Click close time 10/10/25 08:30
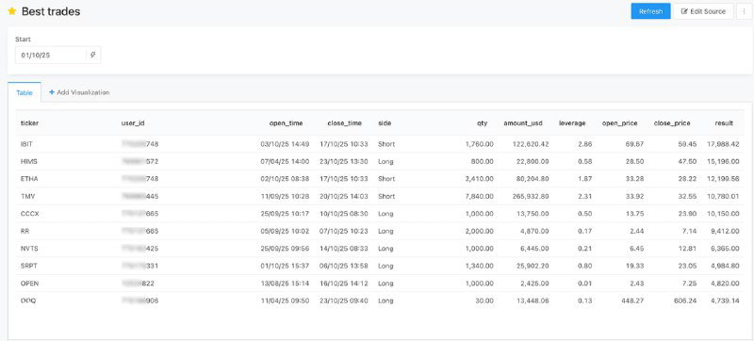The height and width of the screenshot is (341, 754). (343, 214)
